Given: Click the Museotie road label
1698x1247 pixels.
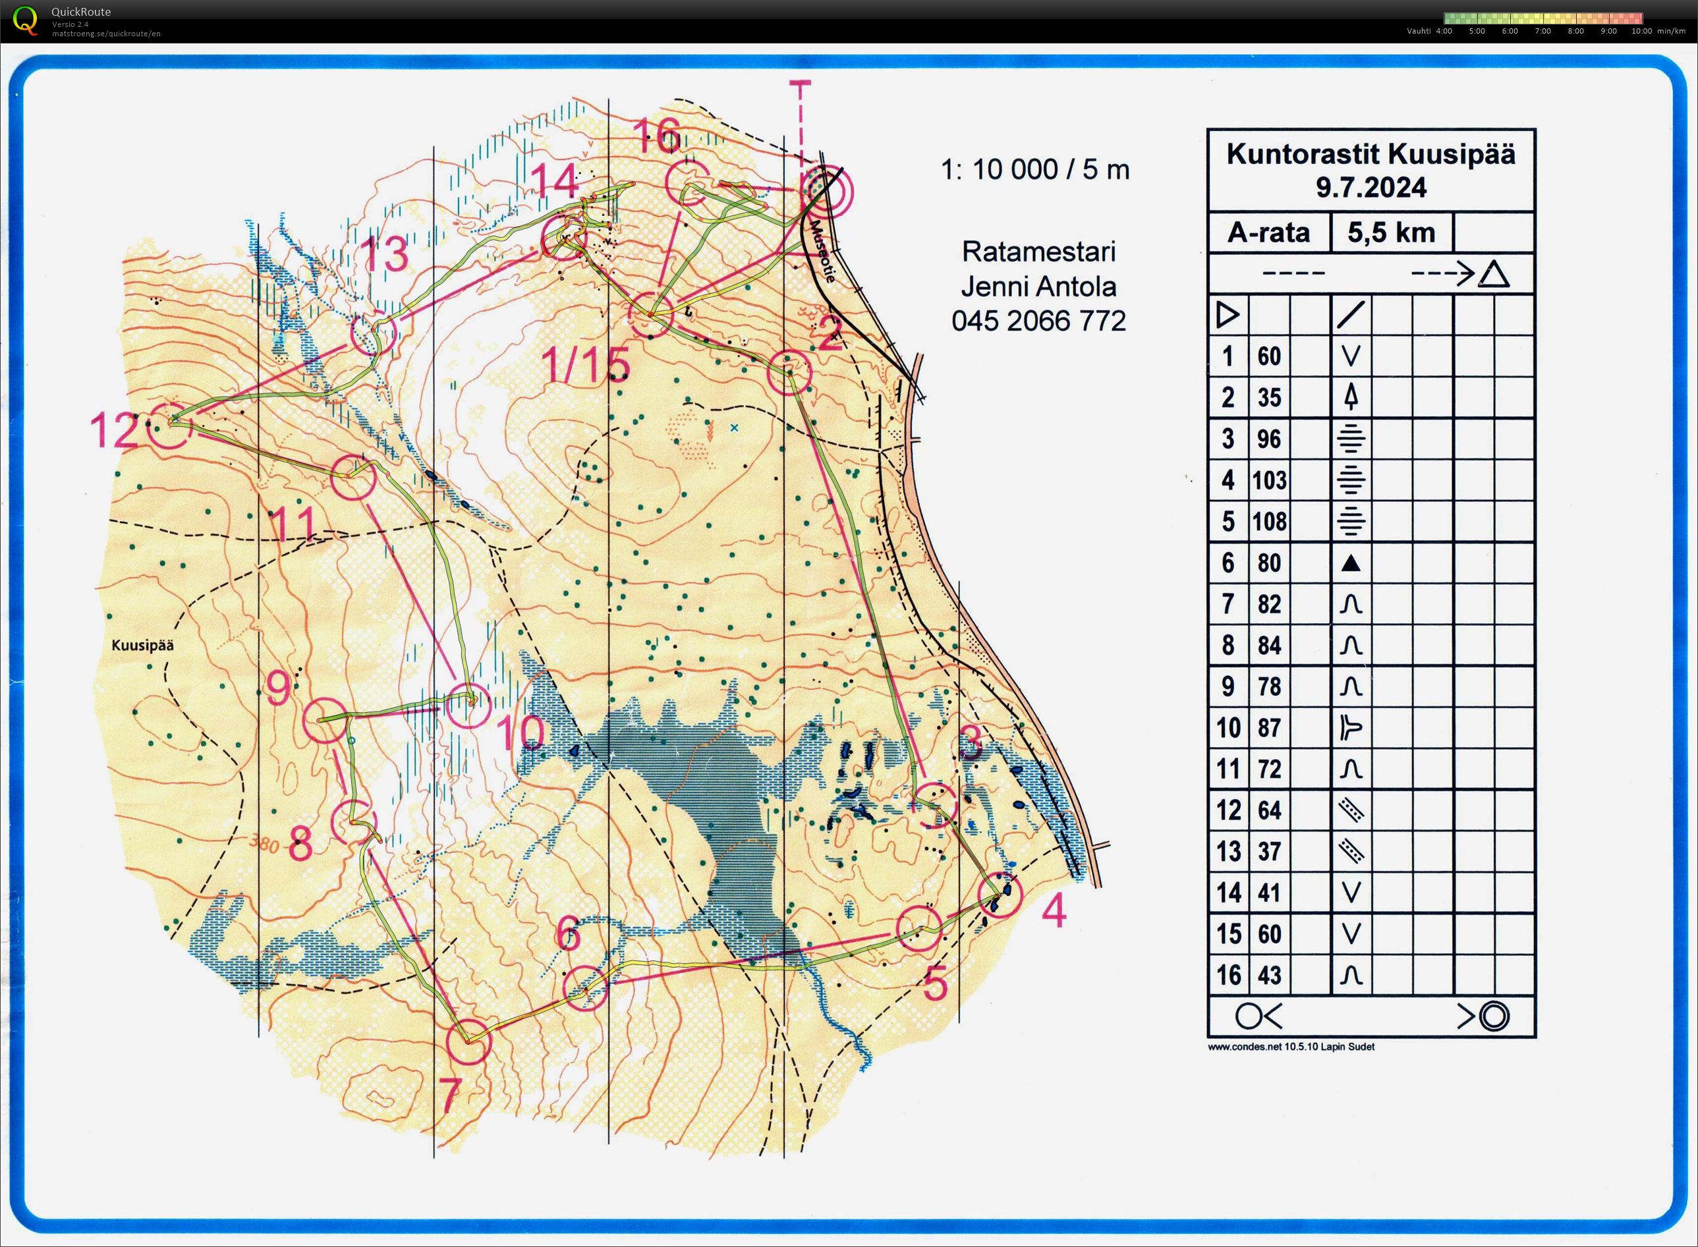Looking at the screenshot, I should [822, 252].
